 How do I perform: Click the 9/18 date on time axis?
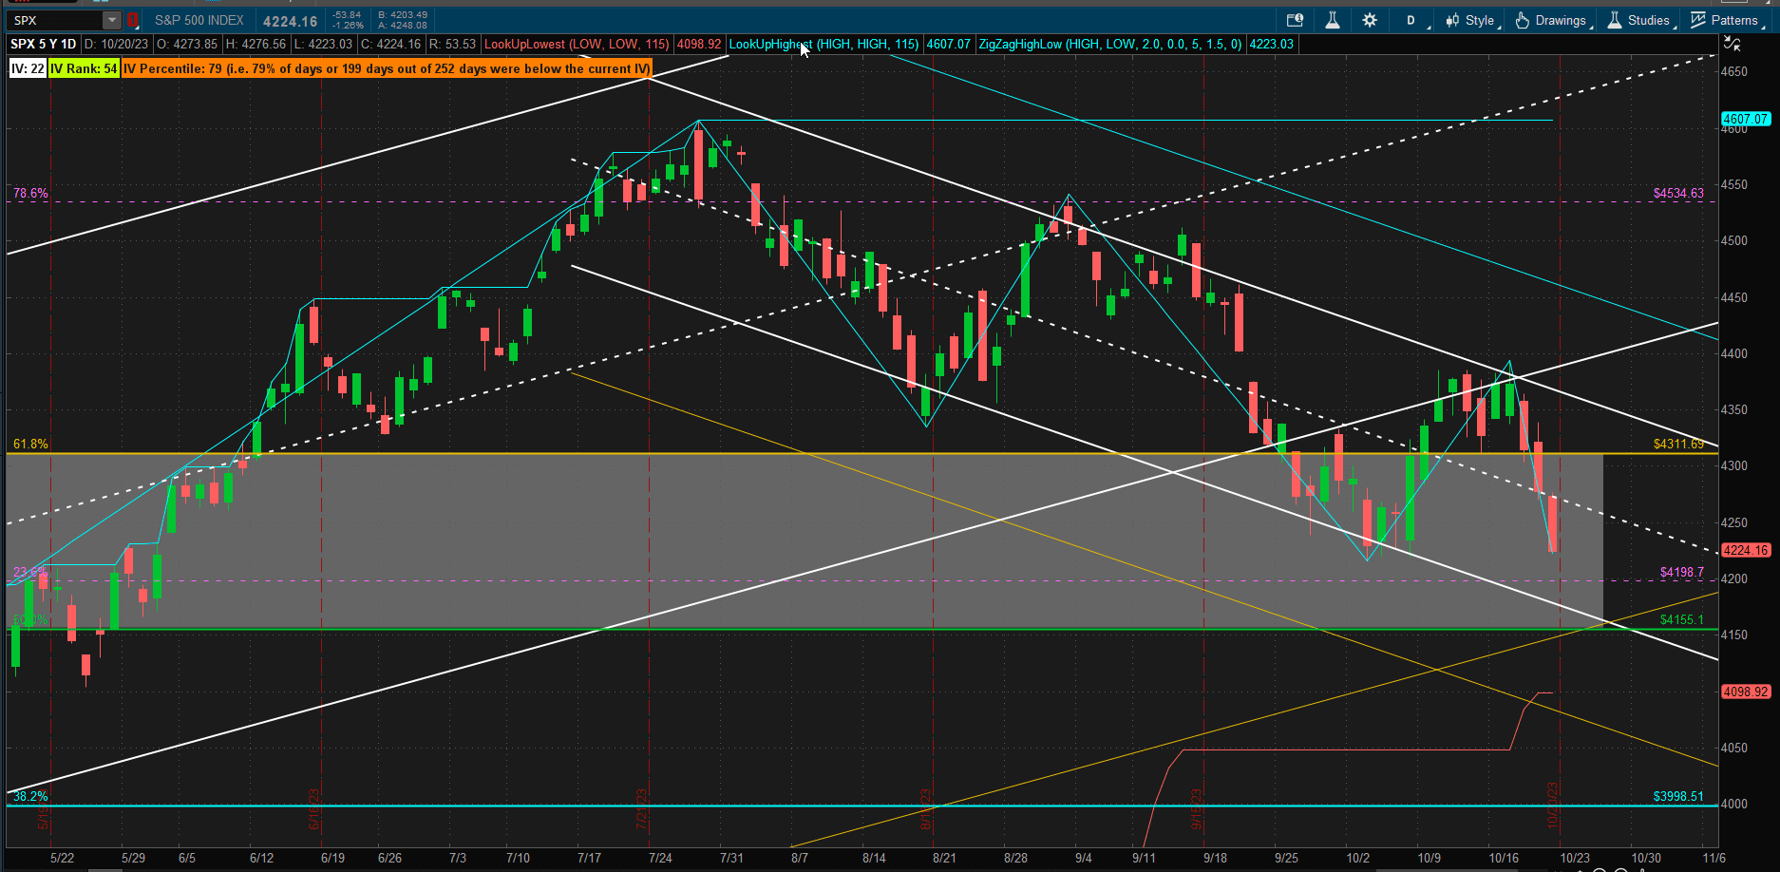point(1215,858)
